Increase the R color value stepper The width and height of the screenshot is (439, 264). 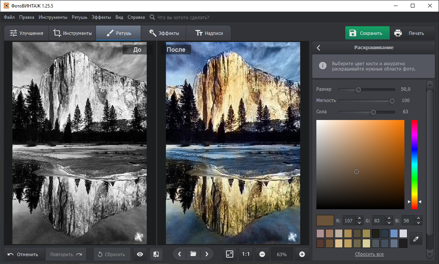point(359,219)
